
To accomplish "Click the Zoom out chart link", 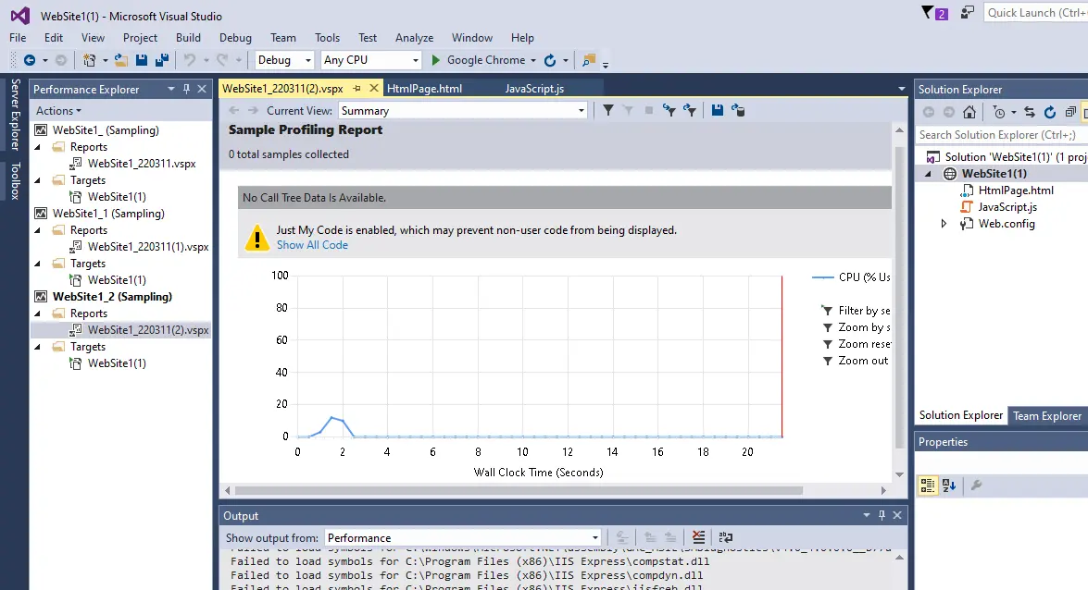I will click(x=863, y=361).
